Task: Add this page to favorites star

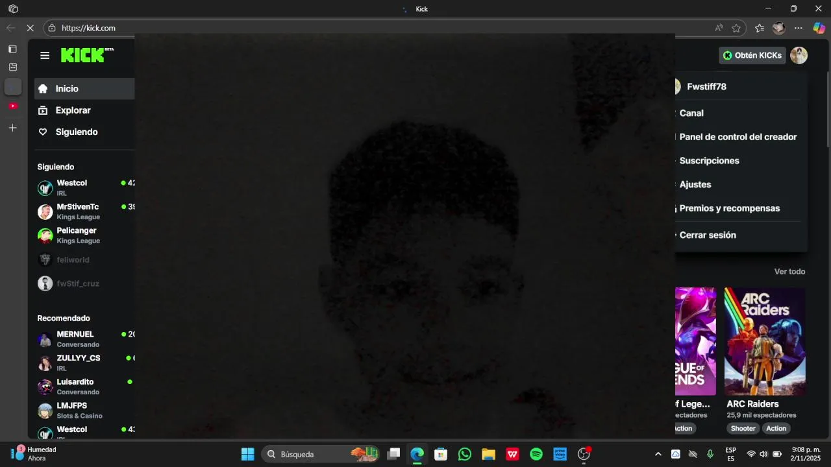Action: (x=736, y=28)
